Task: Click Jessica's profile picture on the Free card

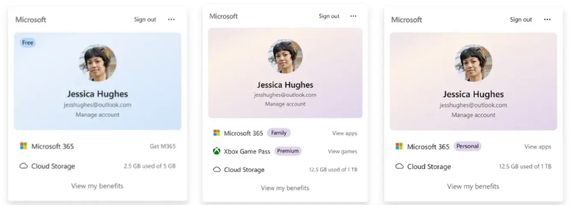Action: coord(98,63)
